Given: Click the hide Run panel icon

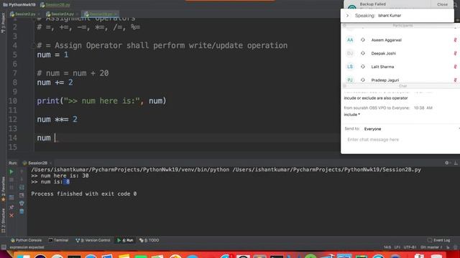Looking at the screenshot, I should coord(456,163).
